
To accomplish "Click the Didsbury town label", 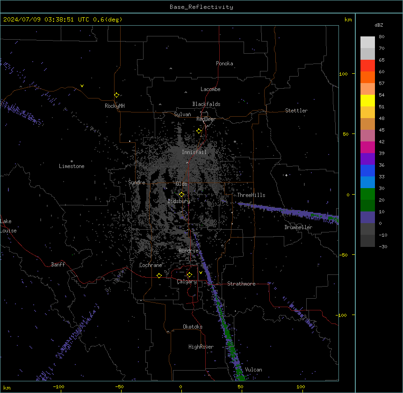I will click(x=179, y=201).
